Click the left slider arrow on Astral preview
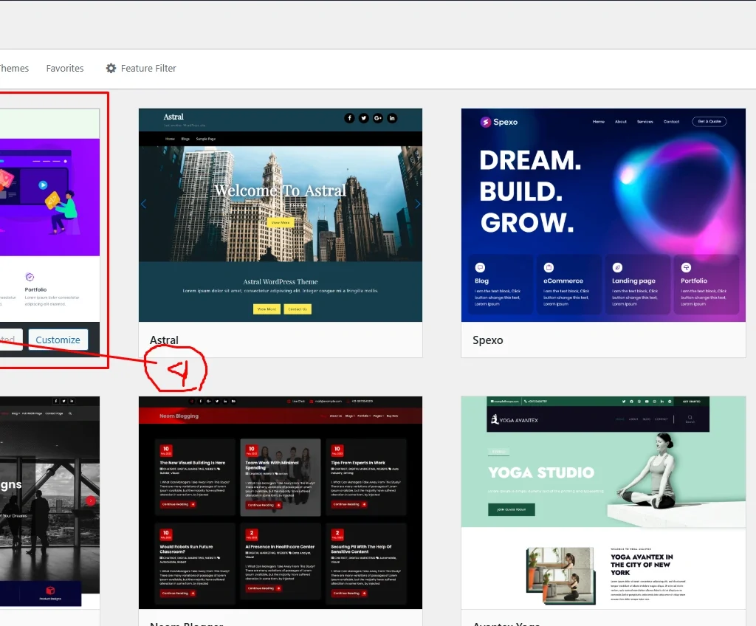This screenshot has width=756, height=626. (x=144, y=204)
